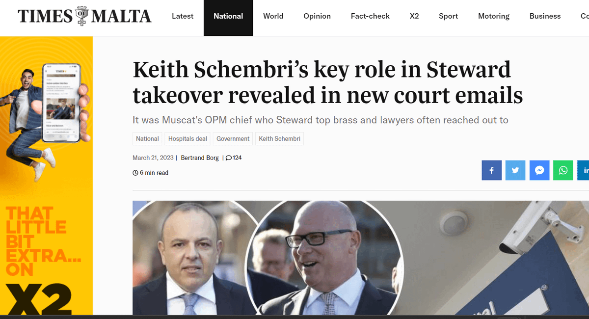Share article on WhatsApp
589x319 pixels.
tap(563, 170)
